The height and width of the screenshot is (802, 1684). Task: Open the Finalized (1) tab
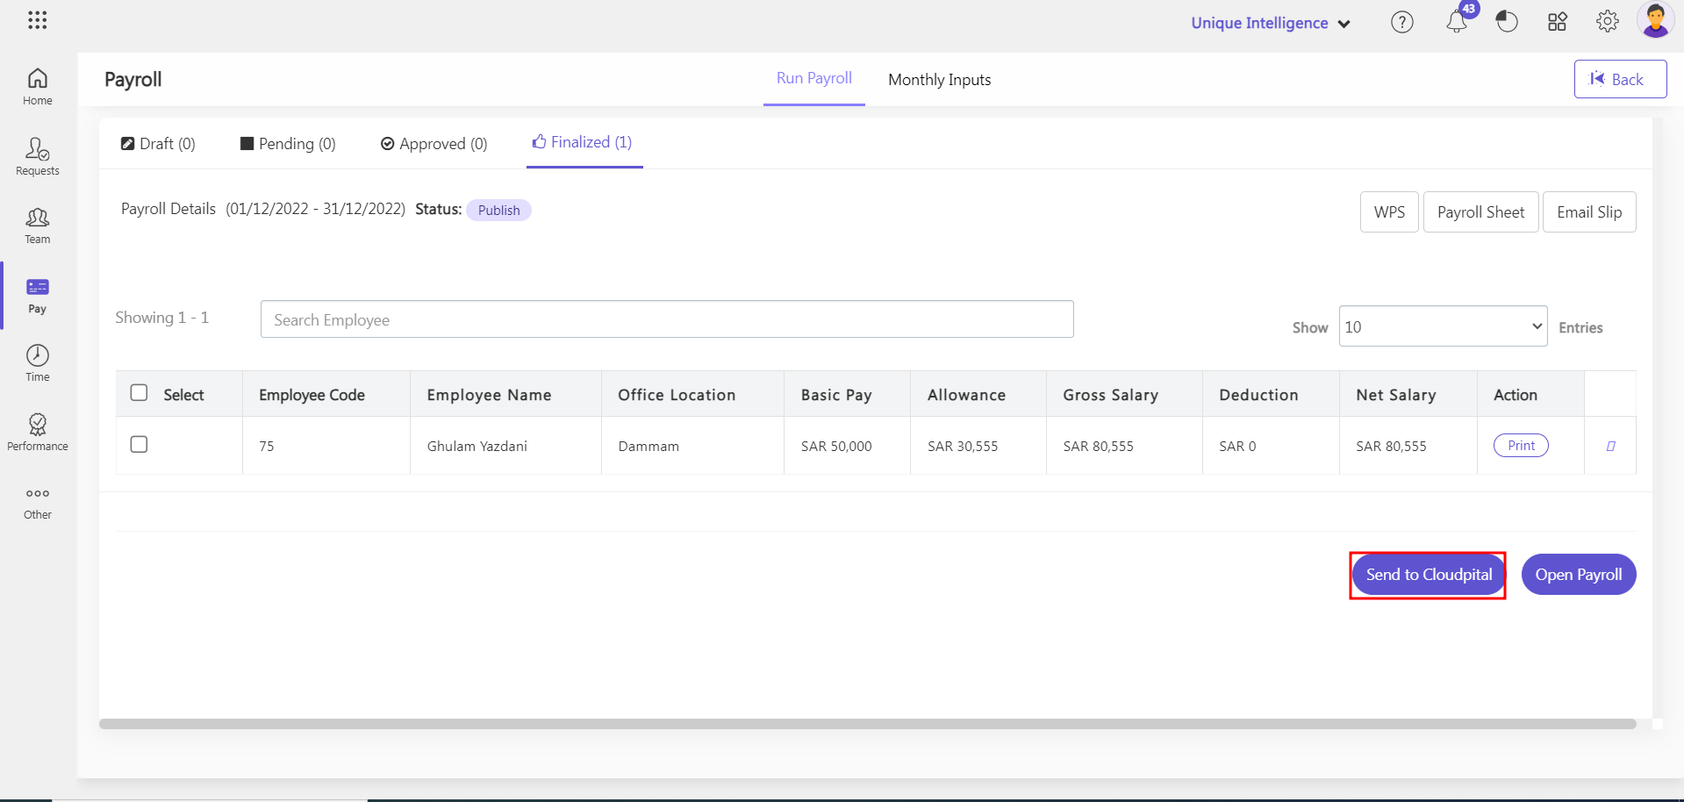584,142
